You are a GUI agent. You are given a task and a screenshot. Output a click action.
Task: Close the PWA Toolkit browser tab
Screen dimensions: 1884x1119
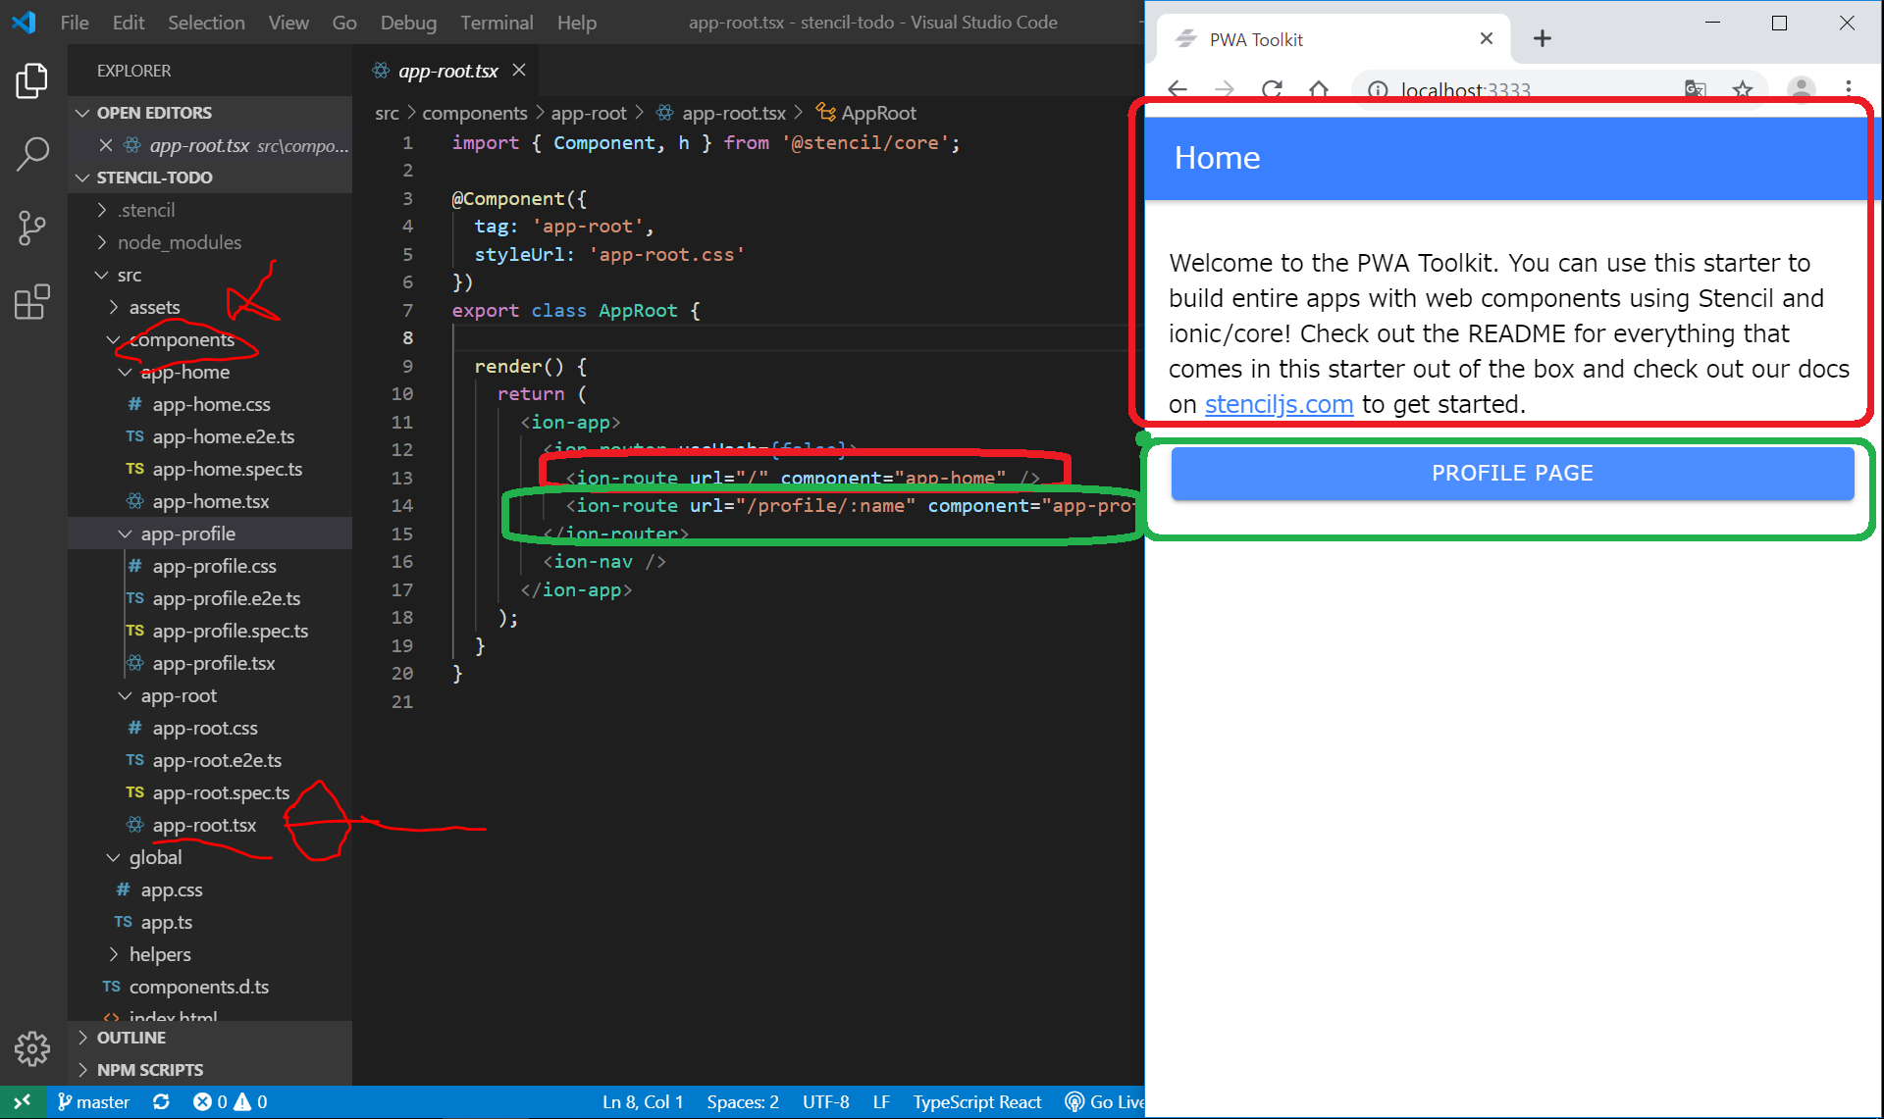1487,38
